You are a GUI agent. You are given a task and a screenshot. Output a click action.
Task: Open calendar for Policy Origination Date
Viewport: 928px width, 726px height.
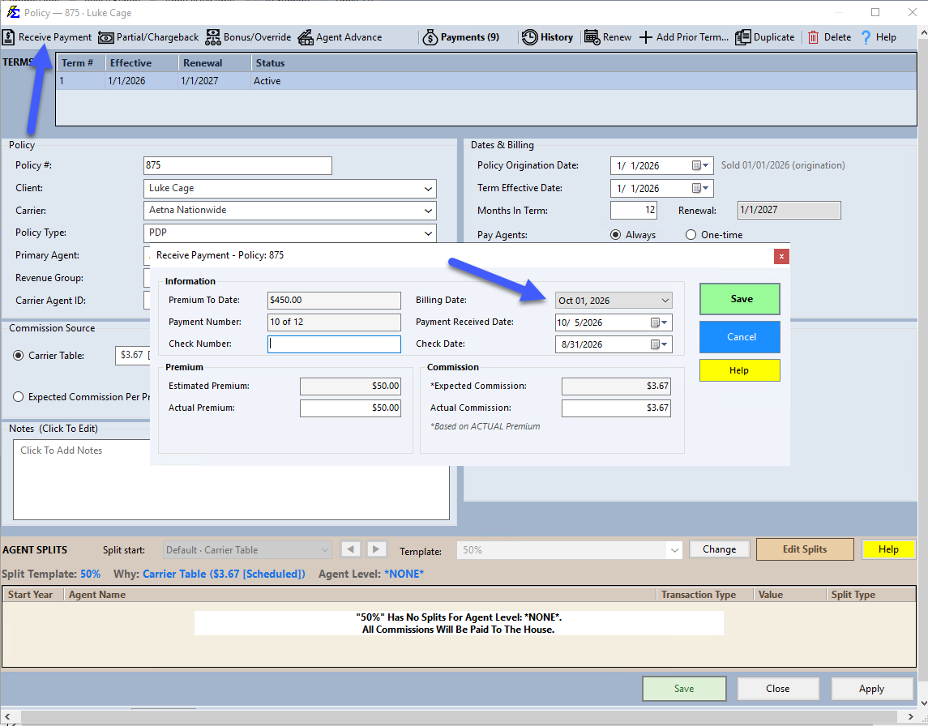click(700, 165)
